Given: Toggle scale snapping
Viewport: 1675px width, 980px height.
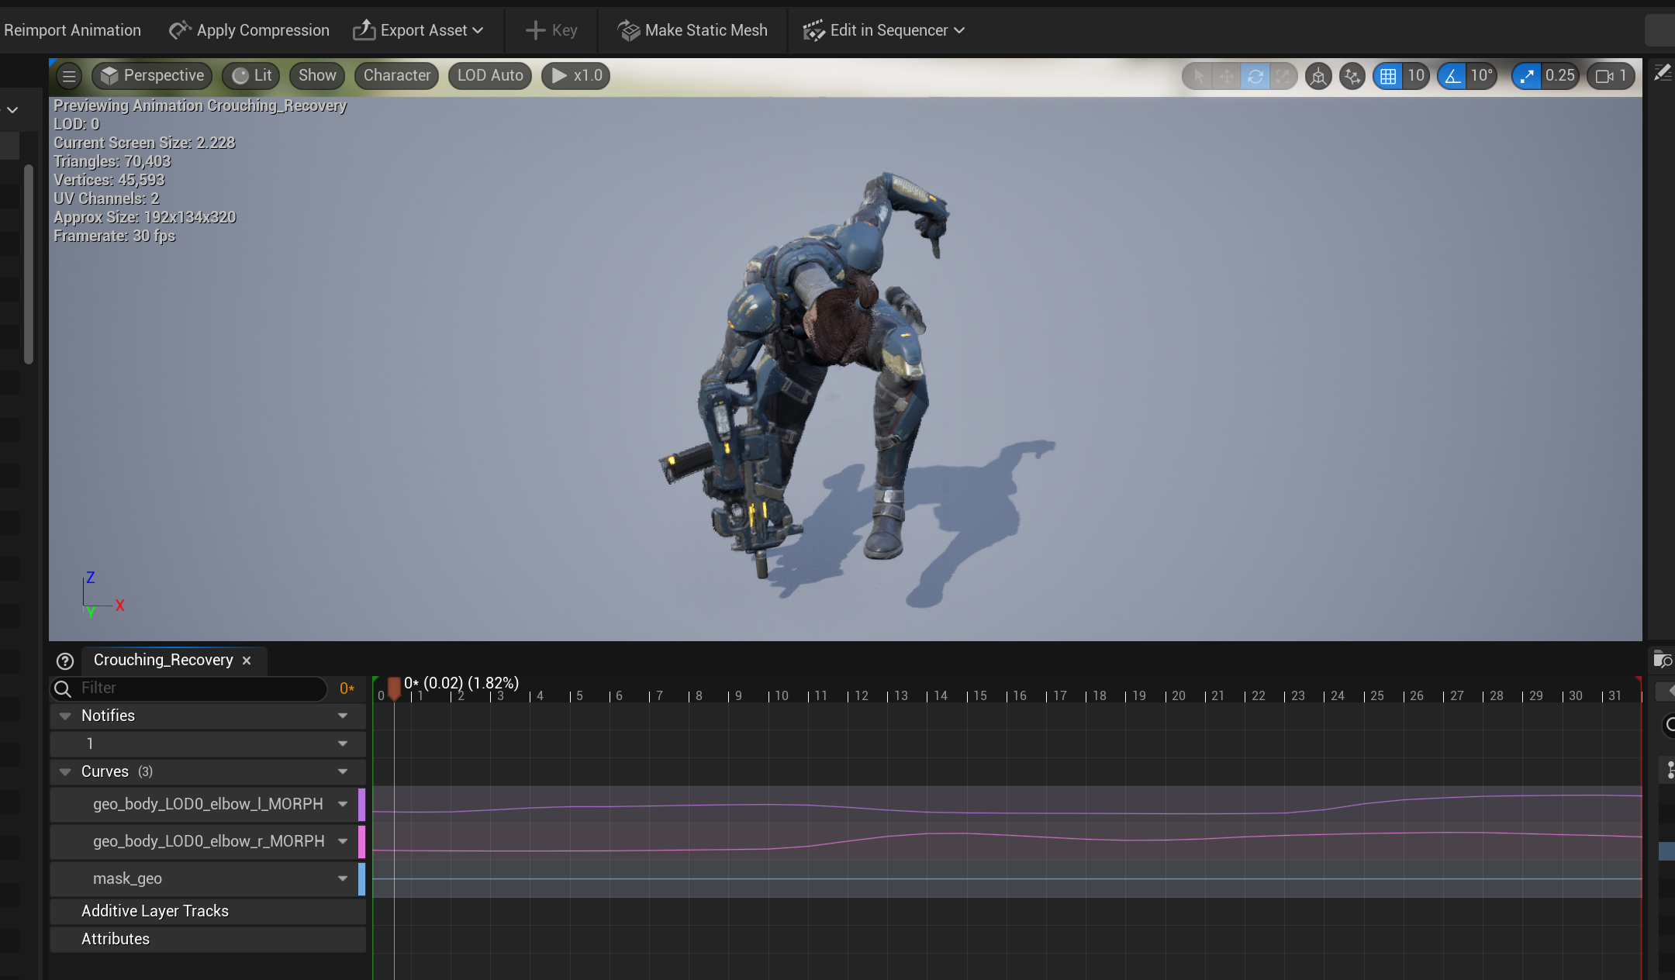Looking at the screenshot, I should tap(1526, 76).
